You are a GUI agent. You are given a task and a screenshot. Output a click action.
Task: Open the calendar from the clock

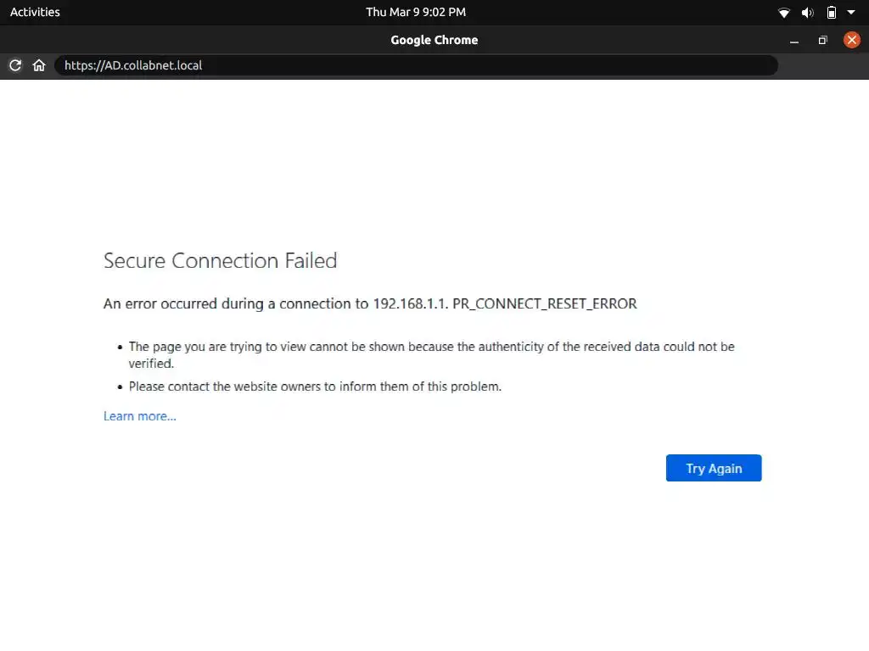click(416, 12)
